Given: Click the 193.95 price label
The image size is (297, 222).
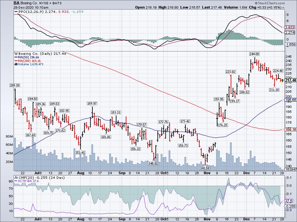Looking at the screenshot, I should click(x=219, y=99).
